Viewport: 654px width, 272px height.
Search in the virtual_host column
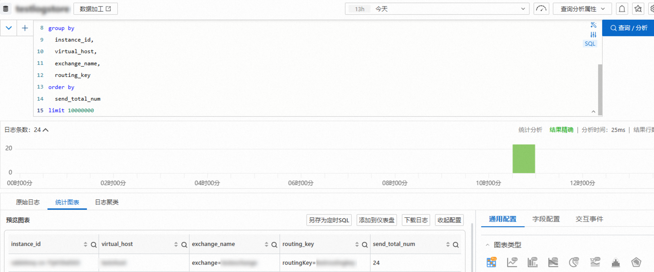(184, 245)
